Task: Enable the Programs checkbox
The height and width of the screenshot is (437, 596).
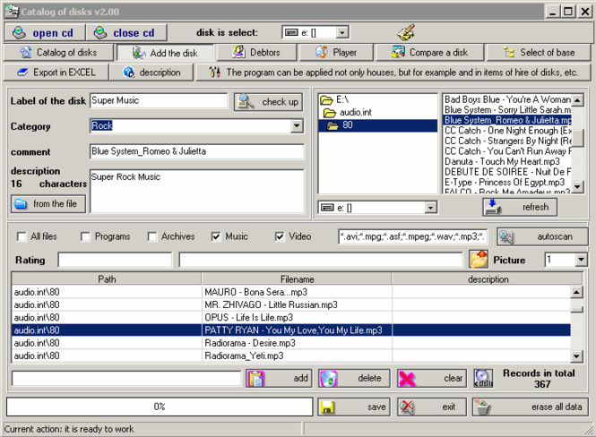Action: 85,237
